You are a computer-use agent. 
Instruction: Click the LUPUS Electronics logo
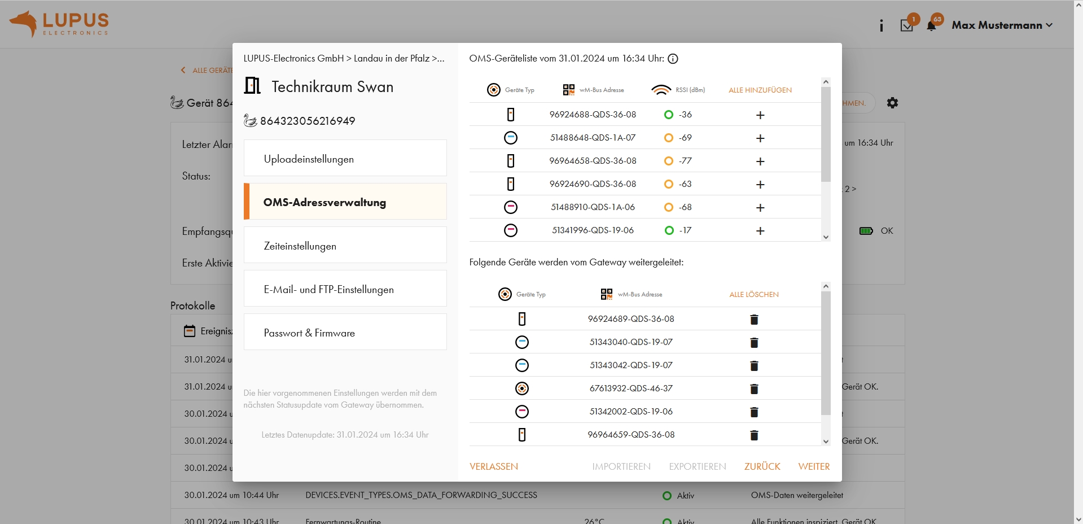pos(59,24)
